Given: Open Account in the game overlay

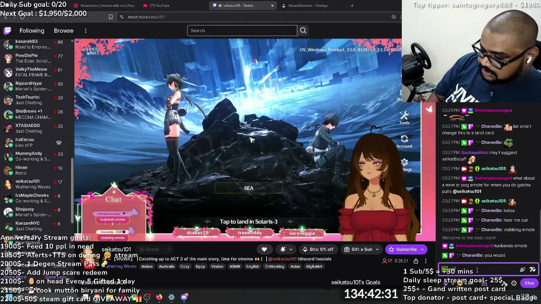Looking at the screenshot, I should click(x=404, y=141).
